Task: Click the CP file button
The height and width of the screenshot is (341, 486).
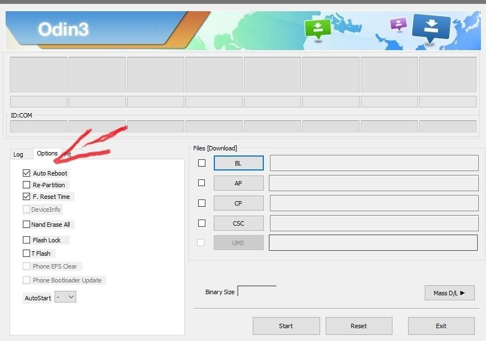Action: point(239,203)
